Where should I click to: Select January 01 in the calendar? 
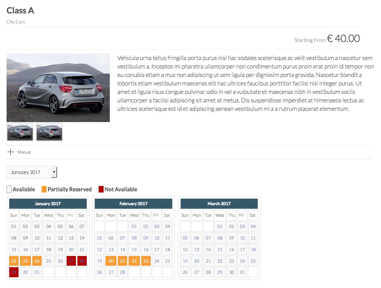point(14,226)
